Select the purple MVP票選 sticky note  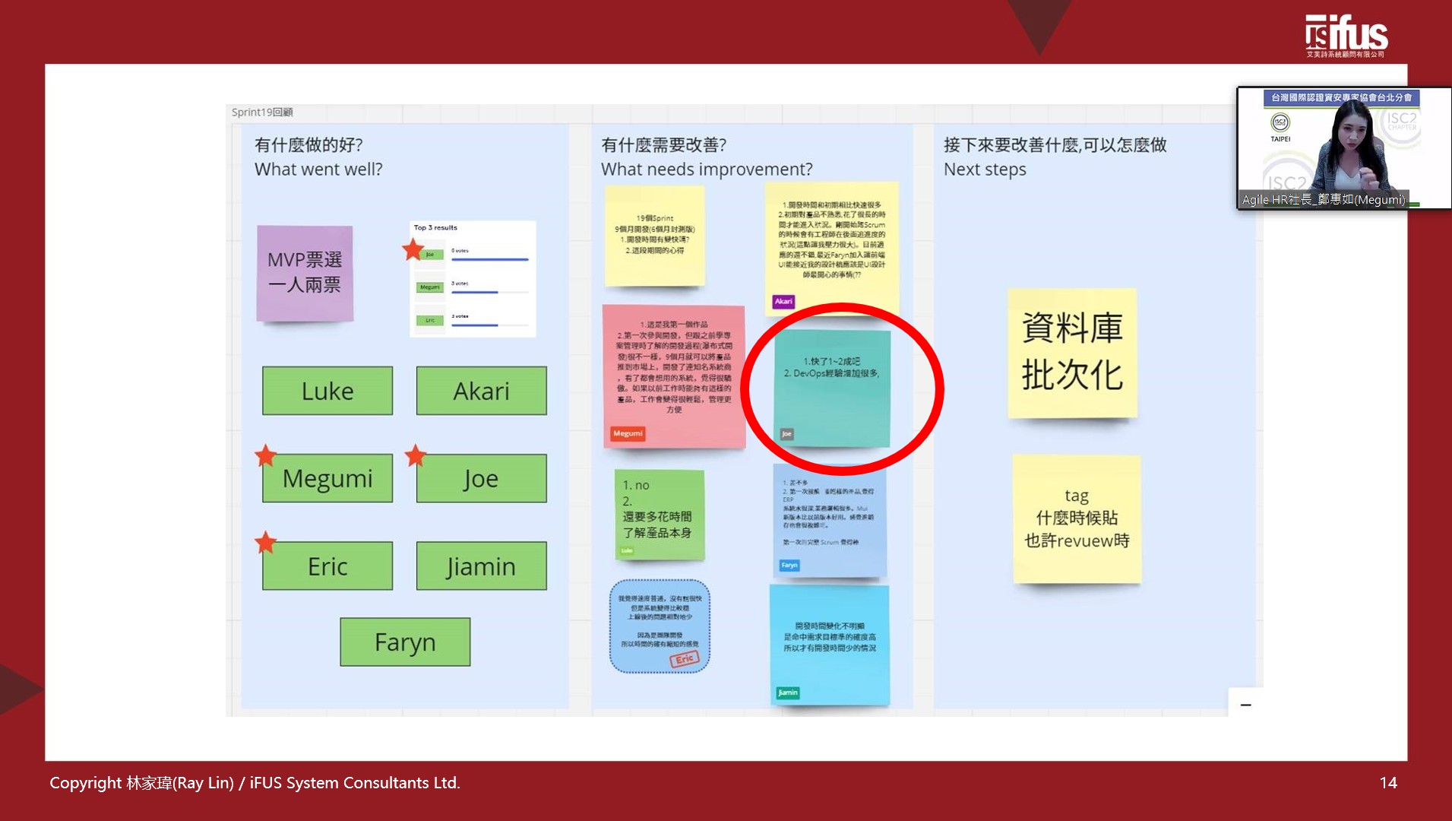305,273
